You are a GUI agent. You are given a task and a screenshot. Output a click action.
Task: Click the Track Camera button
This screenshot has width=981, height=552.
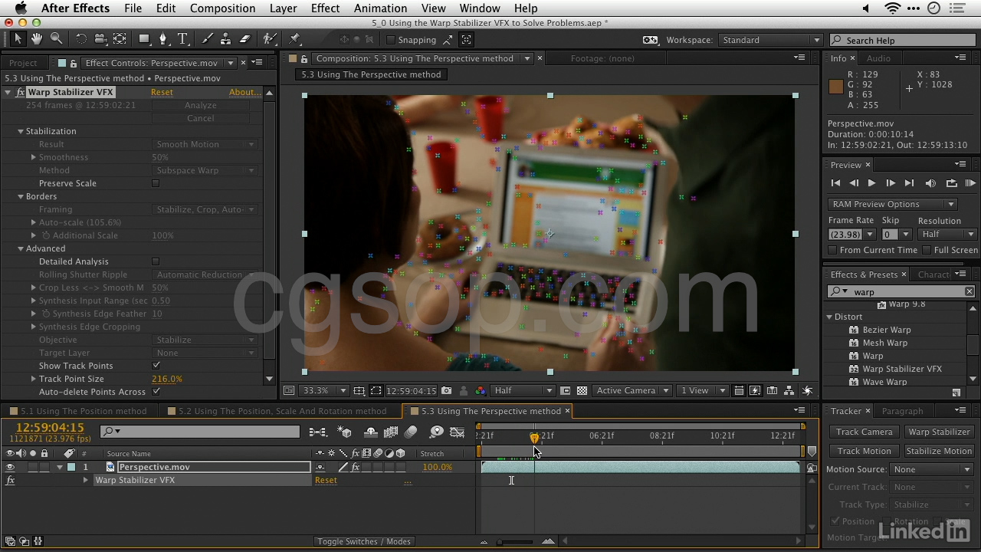(x=864, y=432)
